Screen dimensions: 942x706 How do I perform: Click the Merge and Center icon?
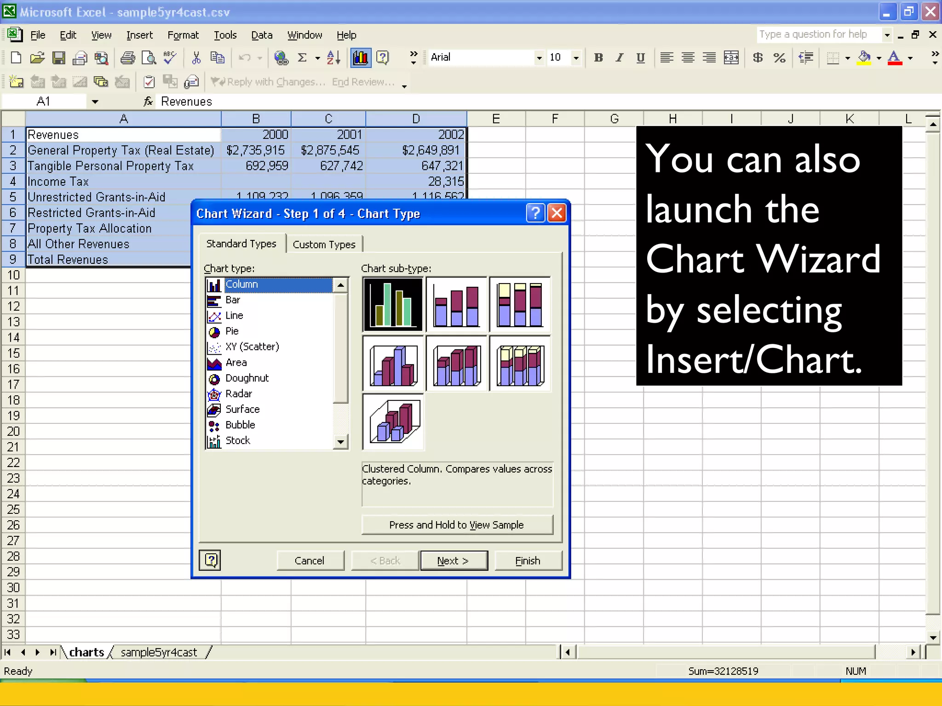731,57
